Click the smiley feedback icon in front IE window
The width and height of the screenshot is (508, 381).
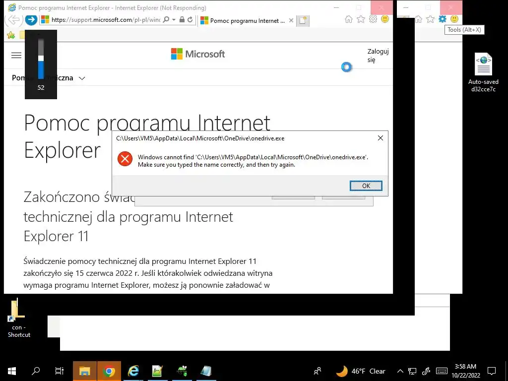tap(385, 19)
